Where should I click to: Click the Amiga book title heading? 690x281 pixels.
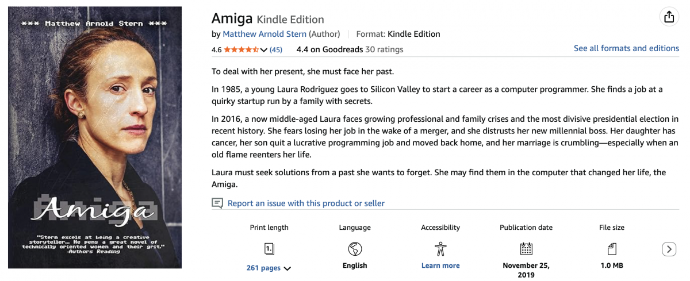click(232, 18)
